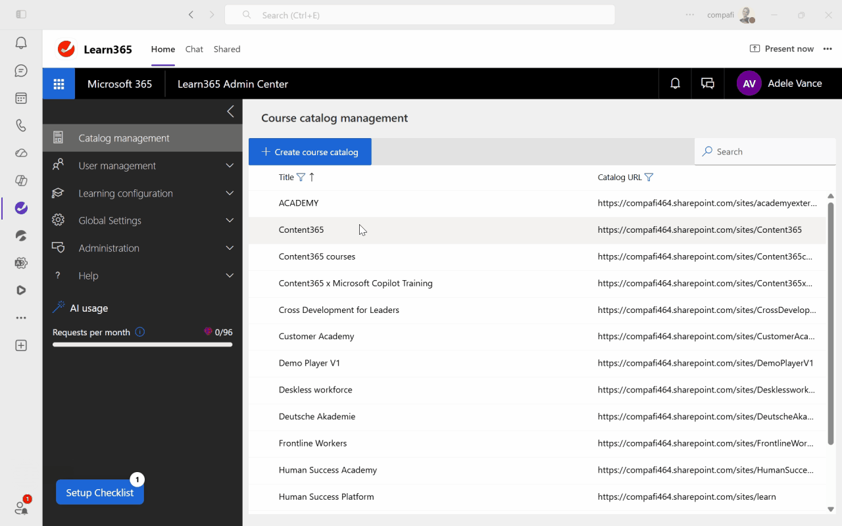Screen dimensions: 842x526
Task: Expand the Help section chevron
Action: [x=230, y=275]
